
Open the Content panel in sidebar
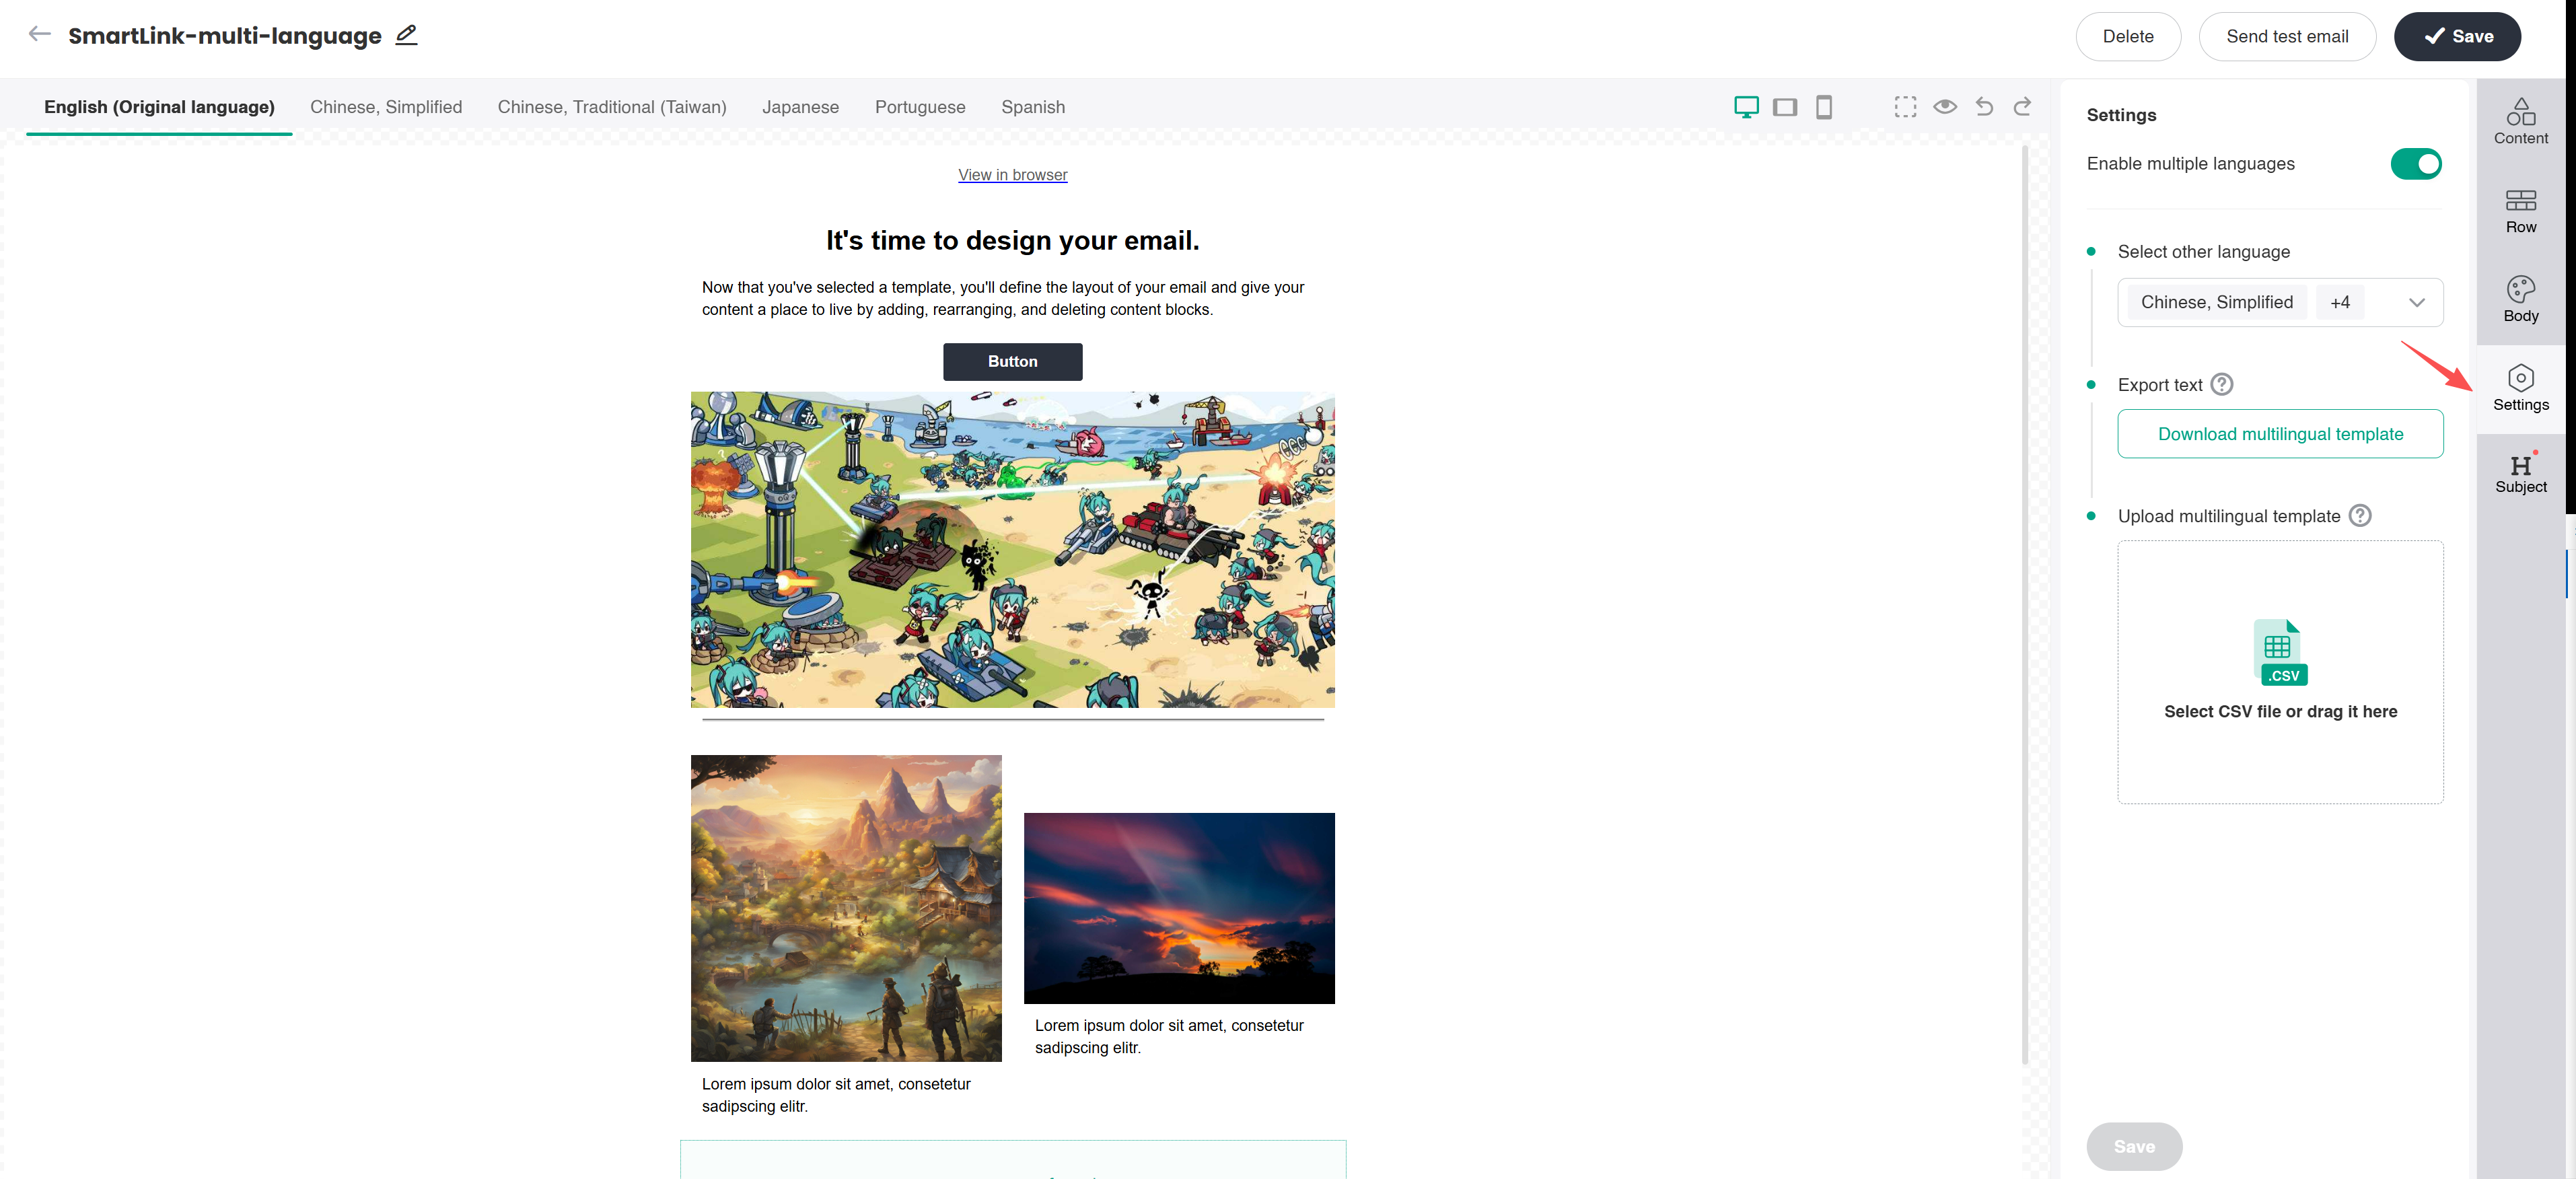[2520, 121]
